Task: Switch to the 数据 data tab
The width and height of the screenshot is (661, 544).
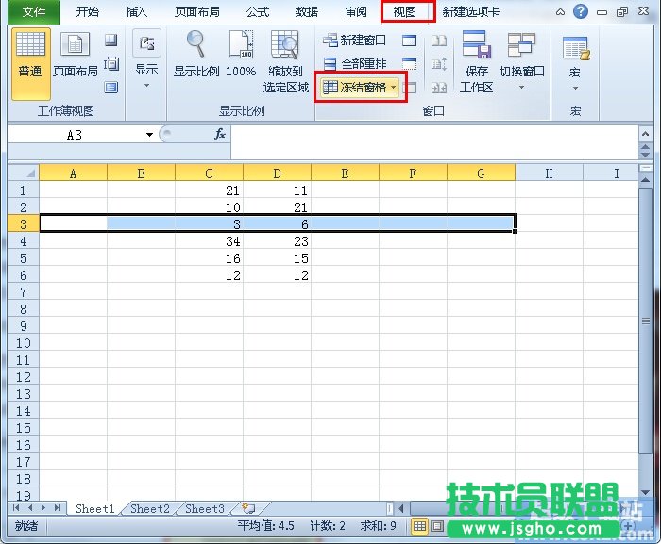Action: (x=307, y=12)
